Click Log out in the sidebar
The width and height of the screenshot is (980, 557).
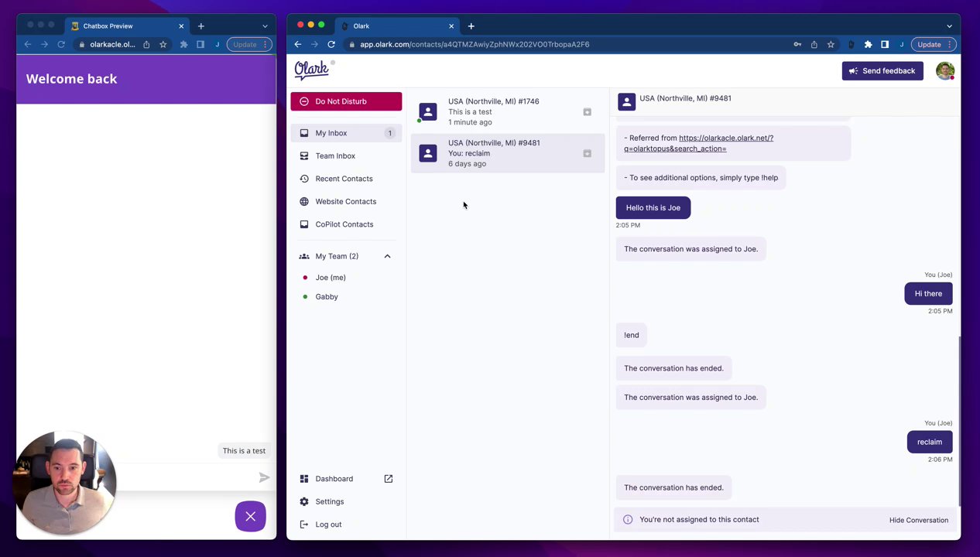pos(346,525)
